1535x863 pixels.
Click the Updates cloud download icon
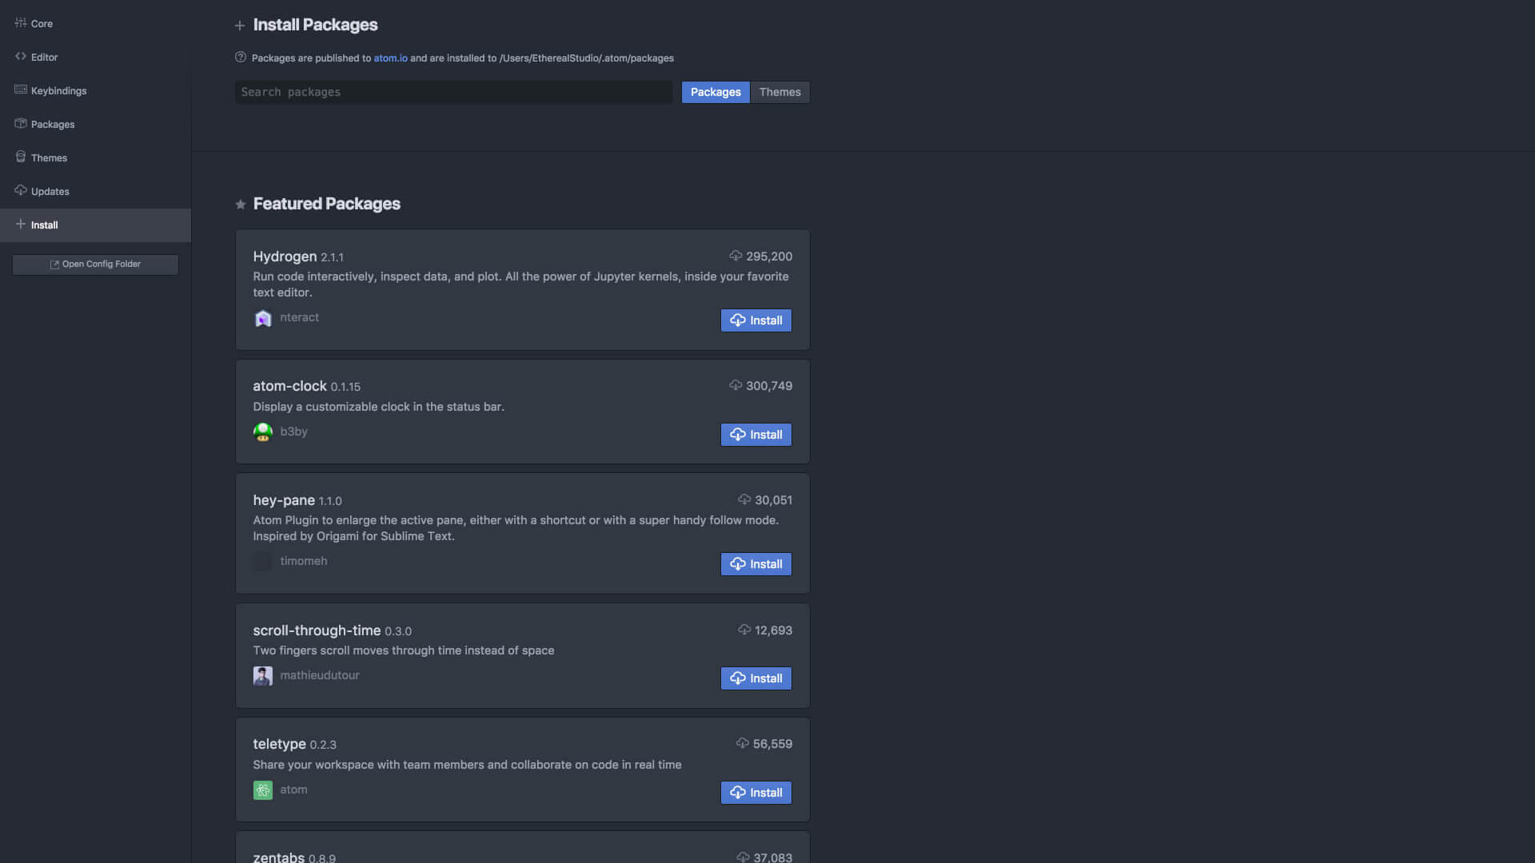[21, 190]
